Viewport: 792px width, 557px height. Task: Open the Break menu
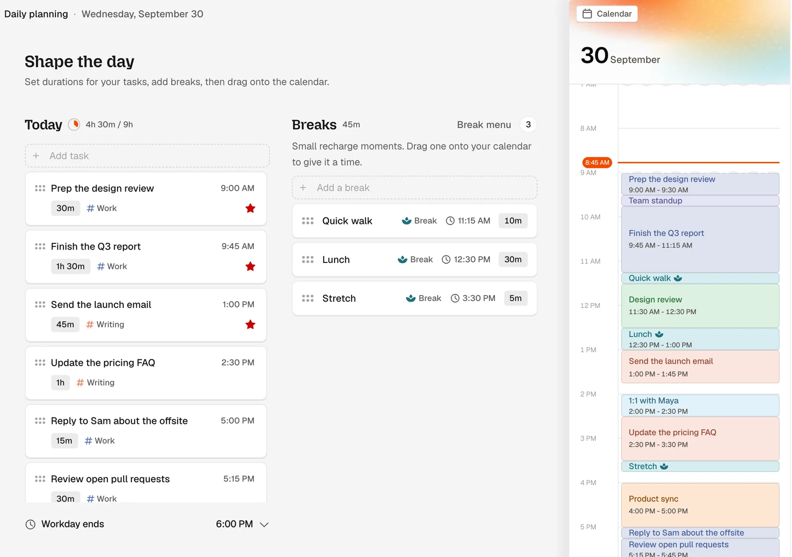[x=484, y=125]
